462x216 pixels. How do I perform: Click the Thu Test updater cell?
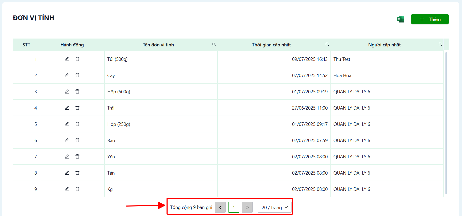pyautogui.click(x=387, y=59)
